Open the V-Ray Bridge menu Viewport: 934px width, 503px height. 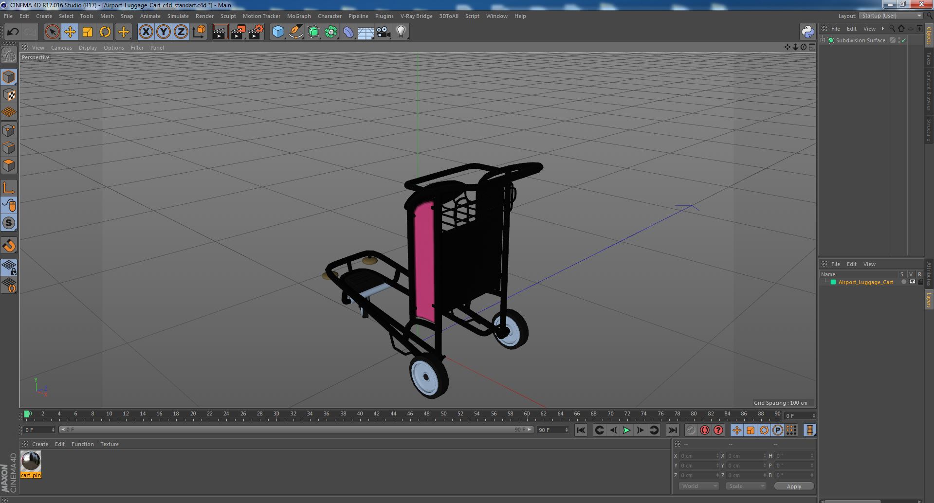(x=416, y=16)
